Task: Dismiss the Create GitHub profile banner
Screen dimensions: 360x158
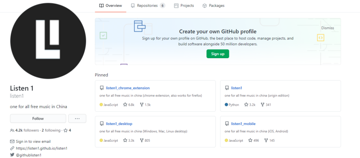Action: (x=327, y=28)
